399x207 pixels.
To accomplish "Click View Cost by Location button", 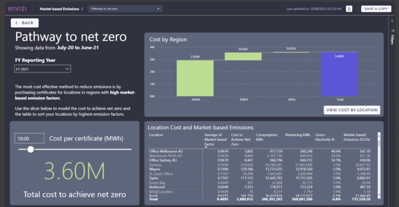I will [352, 110].
